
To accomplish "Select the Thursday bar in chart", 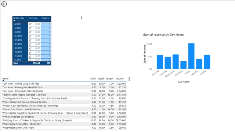I will [184, 65].
